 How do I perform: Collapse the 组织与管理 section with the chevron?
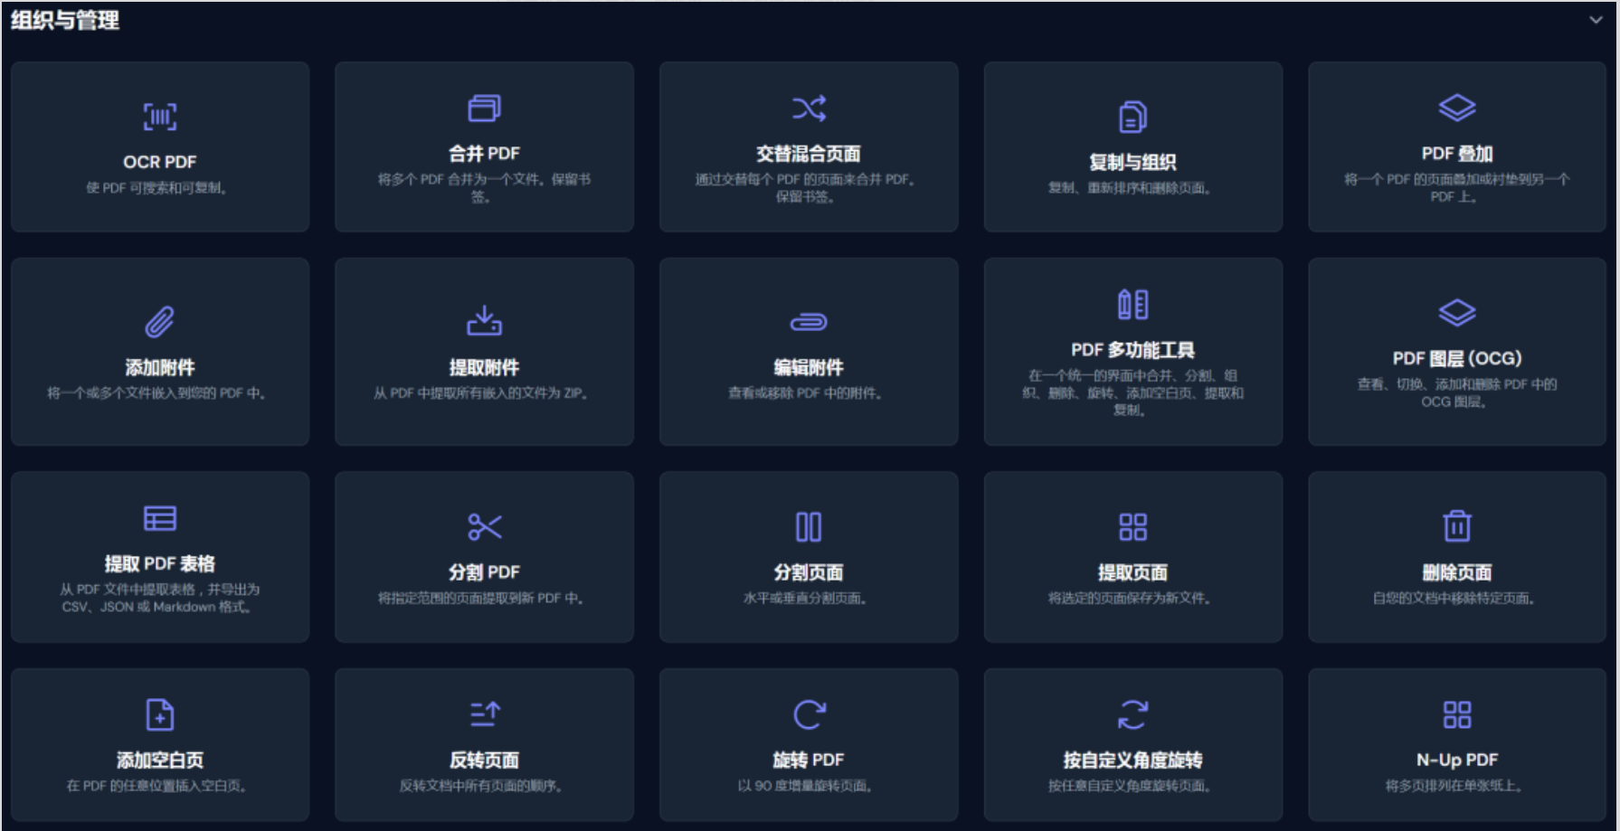pos(1596,20)
